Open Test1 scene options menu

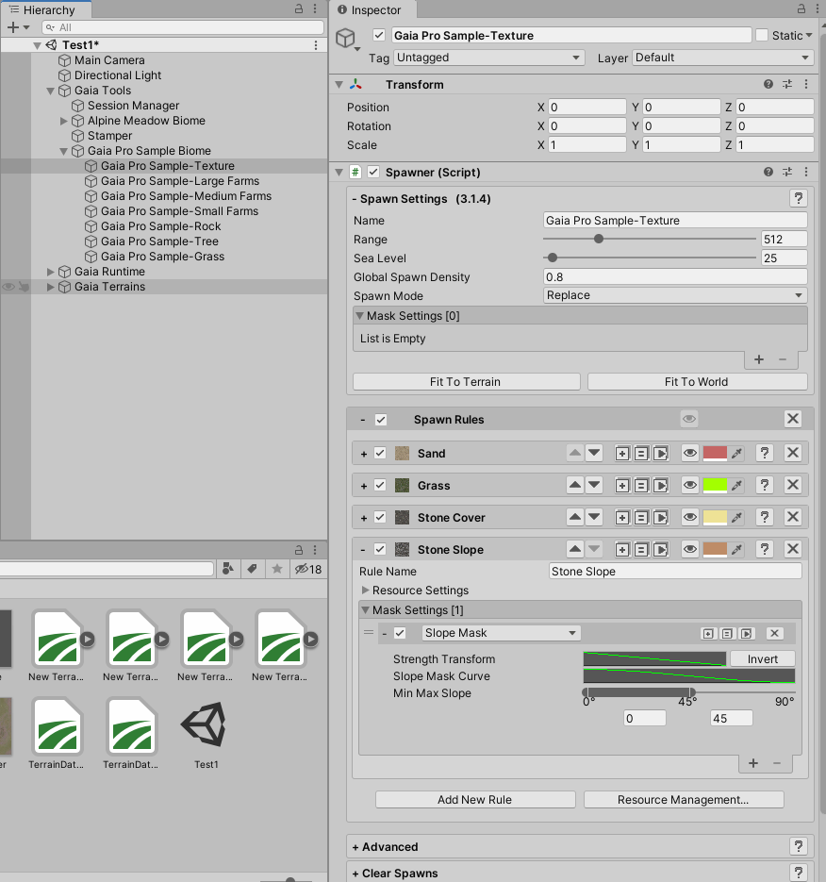316,45
